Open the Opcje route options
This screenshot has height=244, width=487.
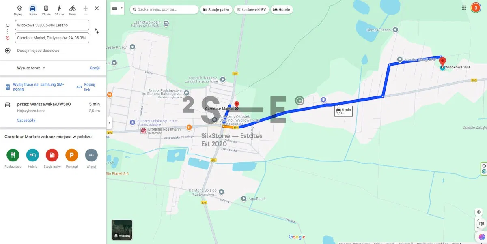95,68
